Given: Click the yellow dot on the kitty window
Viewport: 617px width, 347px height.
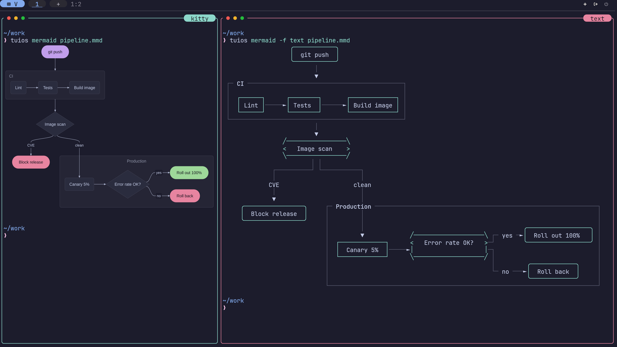Looking at the screenshot, I should click(16, 18).
